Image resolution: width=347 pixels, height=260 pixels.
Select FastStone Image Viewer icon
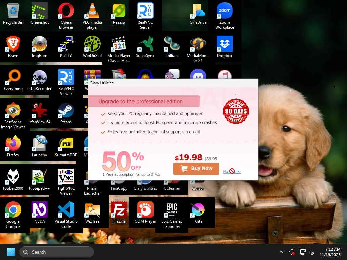[13, 115]
